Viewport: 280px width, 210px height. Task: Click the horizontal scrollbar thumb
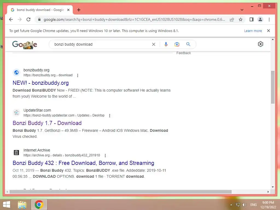pos(121,192)
